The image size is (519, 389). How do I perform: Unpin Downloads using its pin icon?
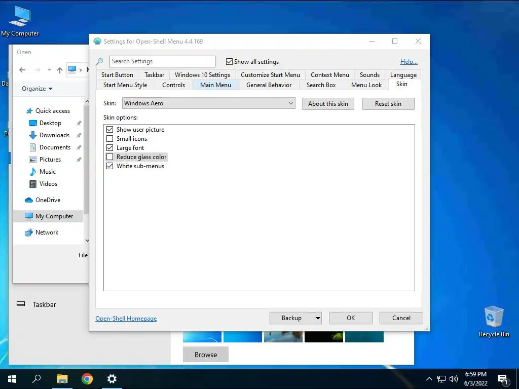click(x=79, y=135)
